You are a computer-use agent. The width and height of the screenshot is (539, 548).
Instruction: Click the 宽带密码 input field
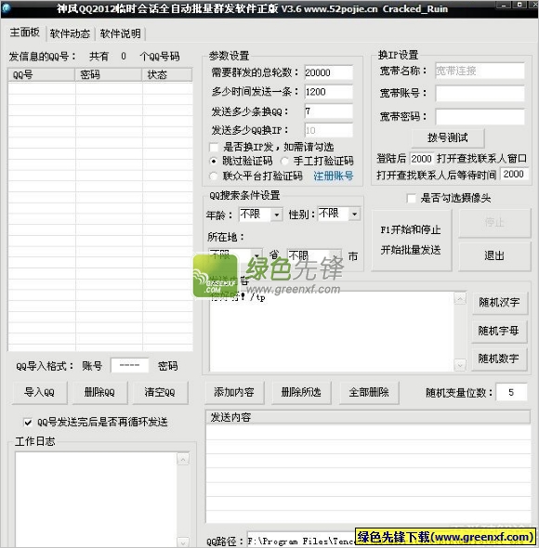coord(480,116)
